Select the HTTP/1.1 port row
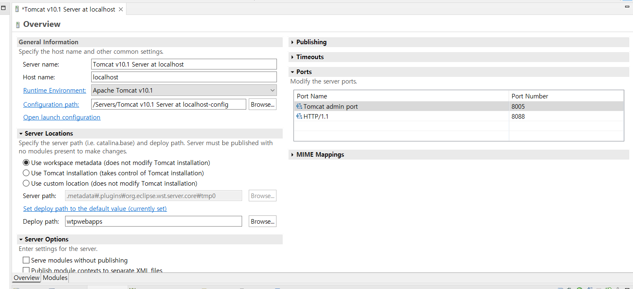 [x=459, y=116]
